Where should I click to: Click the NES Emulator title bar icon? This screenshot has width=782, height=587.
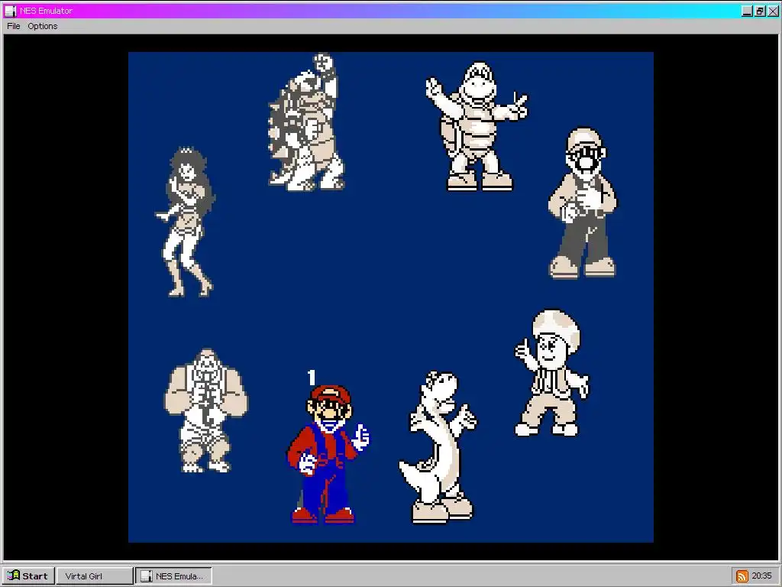click(11, 11)
